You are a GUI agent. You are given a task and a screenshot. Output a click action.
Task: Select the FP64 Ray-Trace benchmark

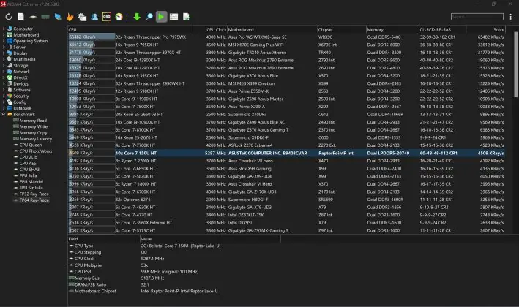(x=34, y=200)
